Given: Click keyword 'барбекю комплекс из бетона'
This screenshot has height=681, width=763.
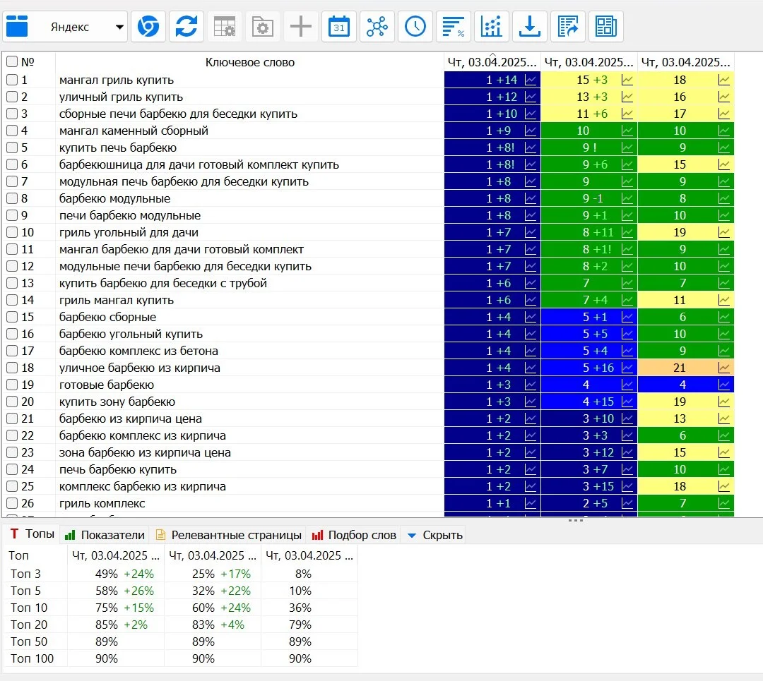Looking at the screenshot, I should pyautogui.click(x=138, y=351).
